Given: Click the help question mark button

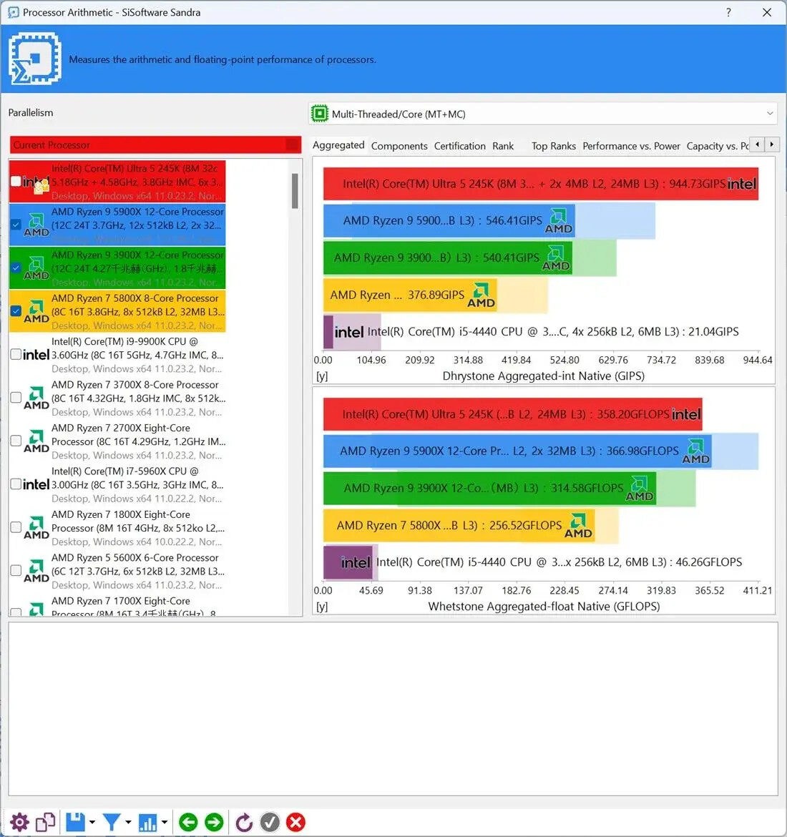Looking at the screenshot, I should [x=728, y=12].
